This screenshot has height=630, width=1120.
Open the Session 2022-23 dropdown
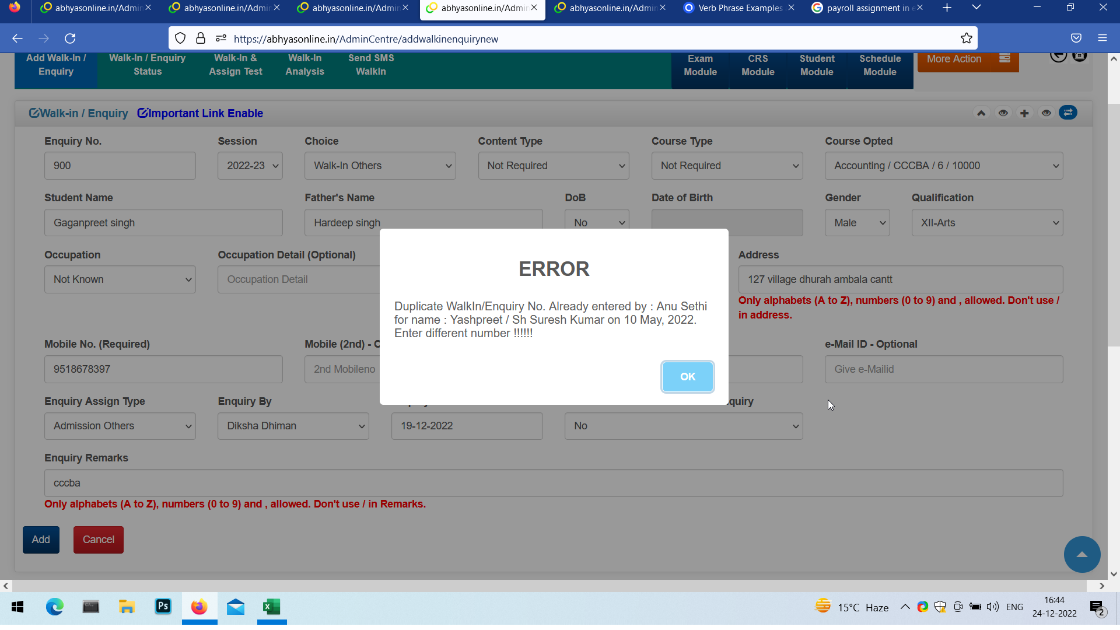tap(250, 166)
